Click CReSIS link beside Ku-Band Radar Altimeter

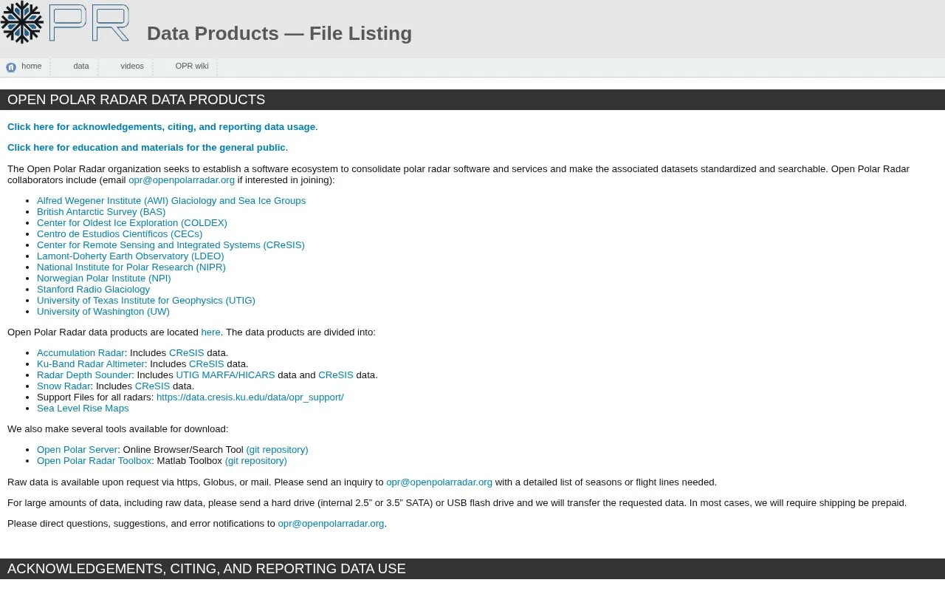click(207, 364)
